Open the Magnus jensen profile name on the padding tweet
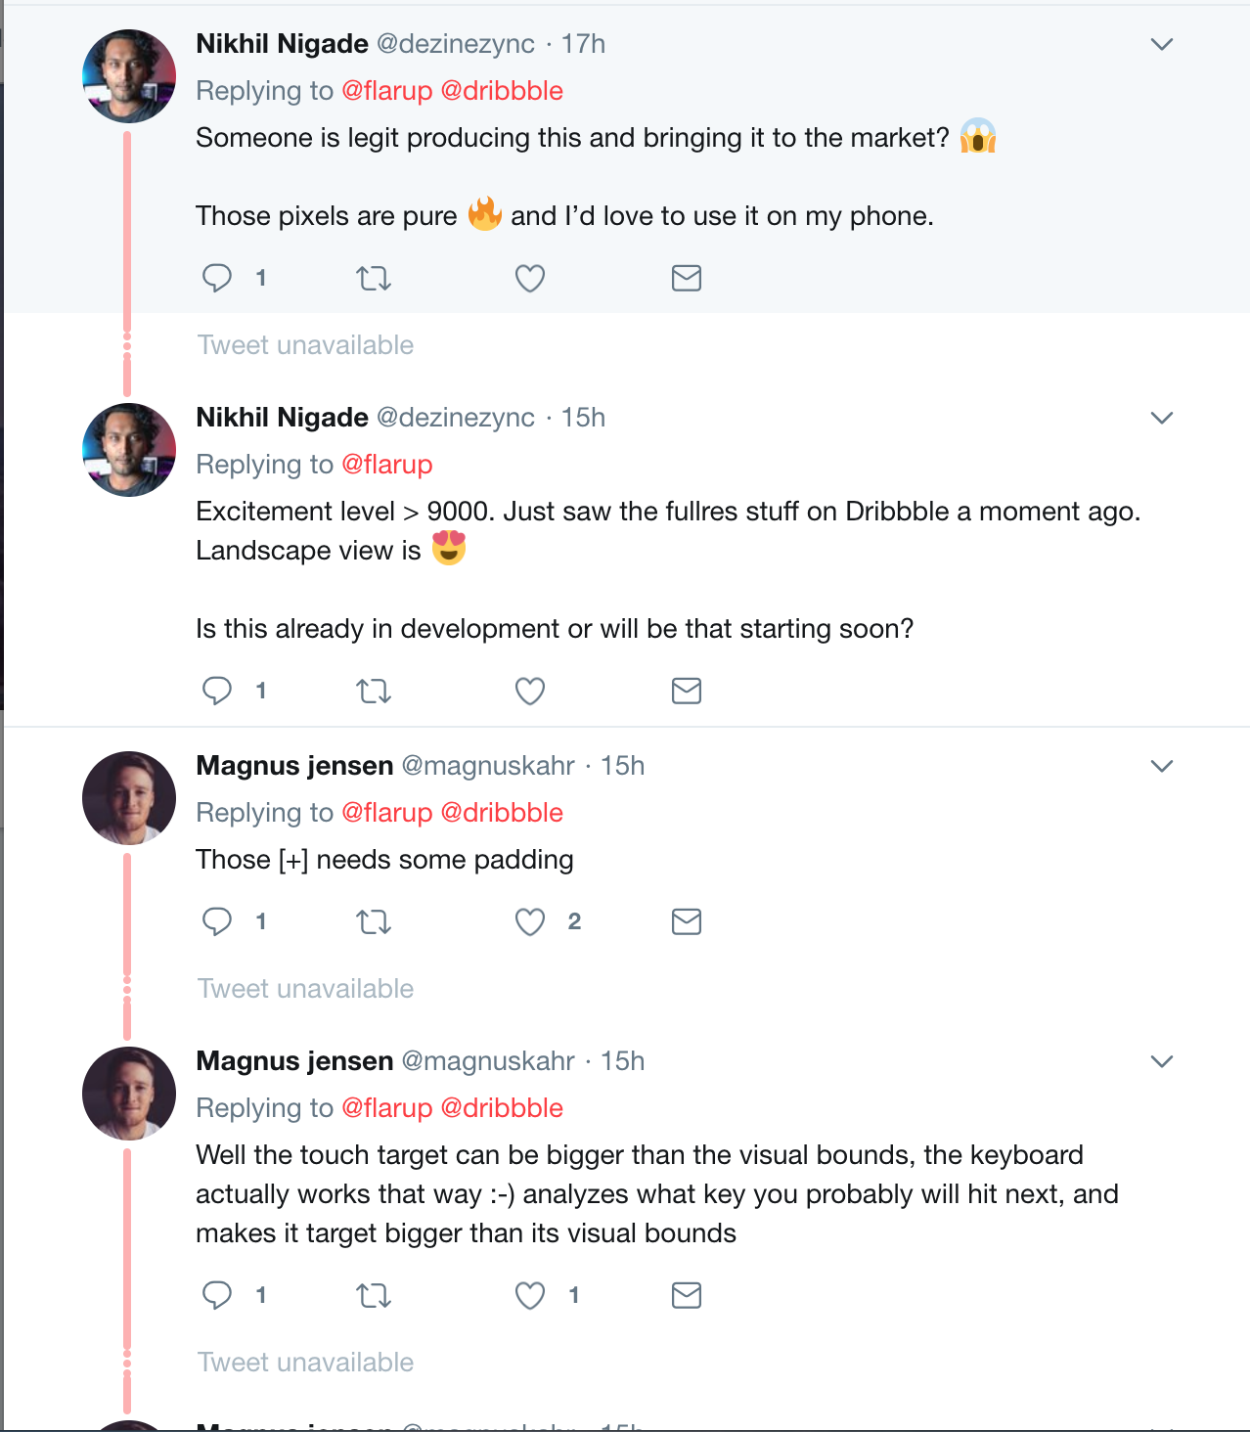1250x1432 pixels. (294, 766)
